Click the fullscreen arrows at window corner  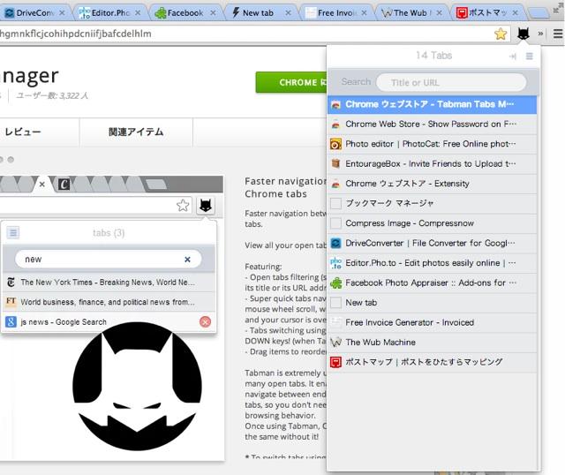click(558, 10)
